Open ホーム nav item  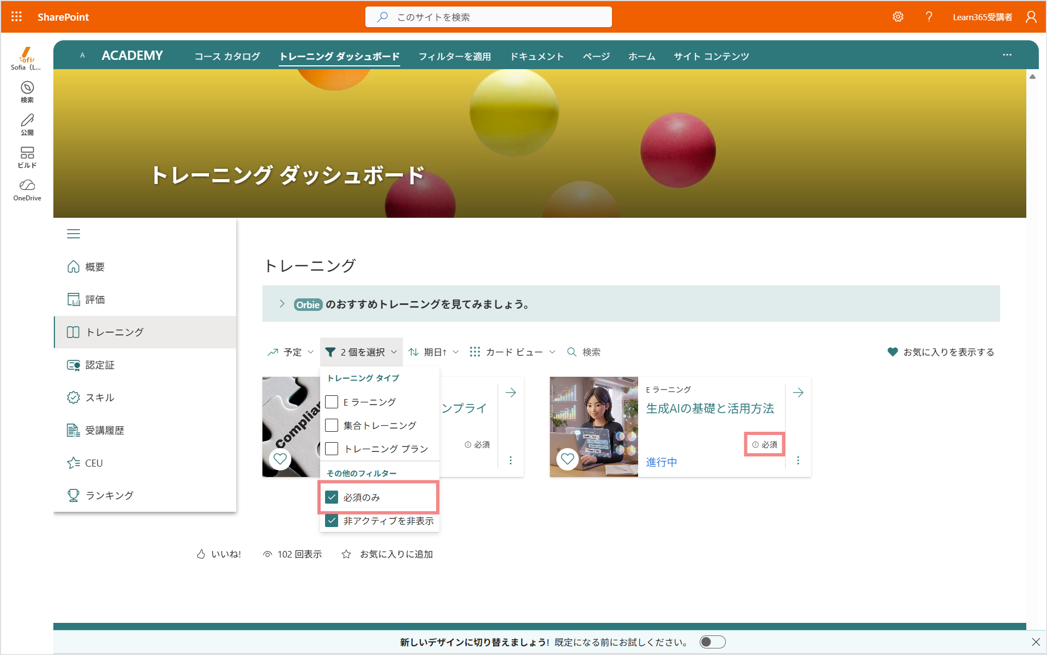click(x=642, y=56)
